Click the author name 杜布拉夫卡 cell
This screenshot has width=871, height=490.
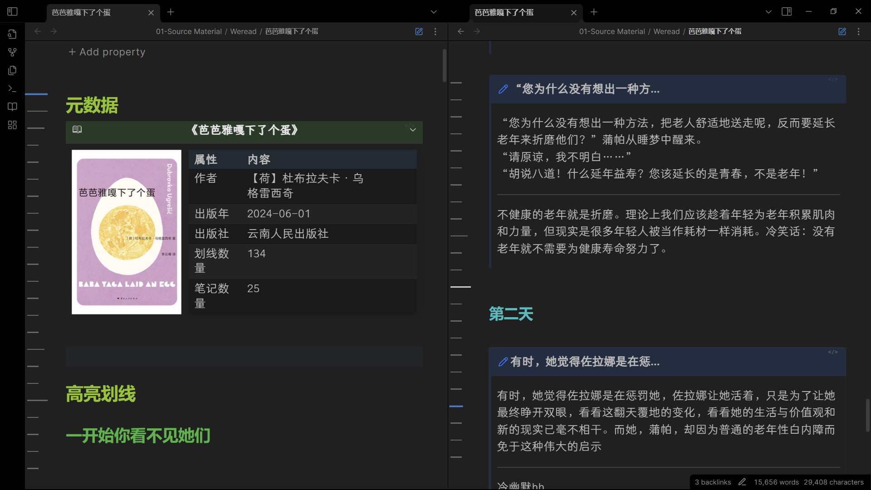pos(305,186)
